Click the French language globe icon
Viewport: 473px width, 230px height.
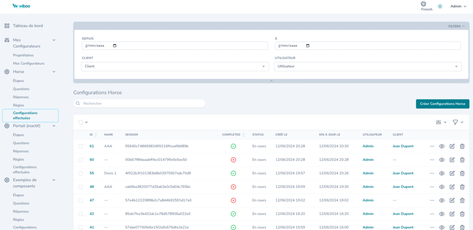(x=423, y=4)
